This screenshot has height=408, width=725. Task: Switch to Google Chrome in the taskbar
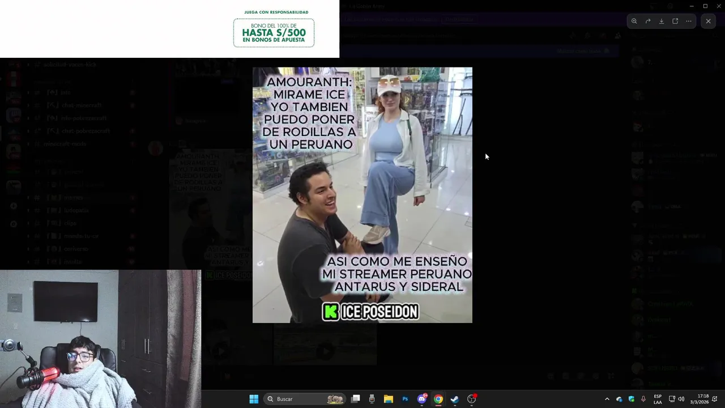438,399
